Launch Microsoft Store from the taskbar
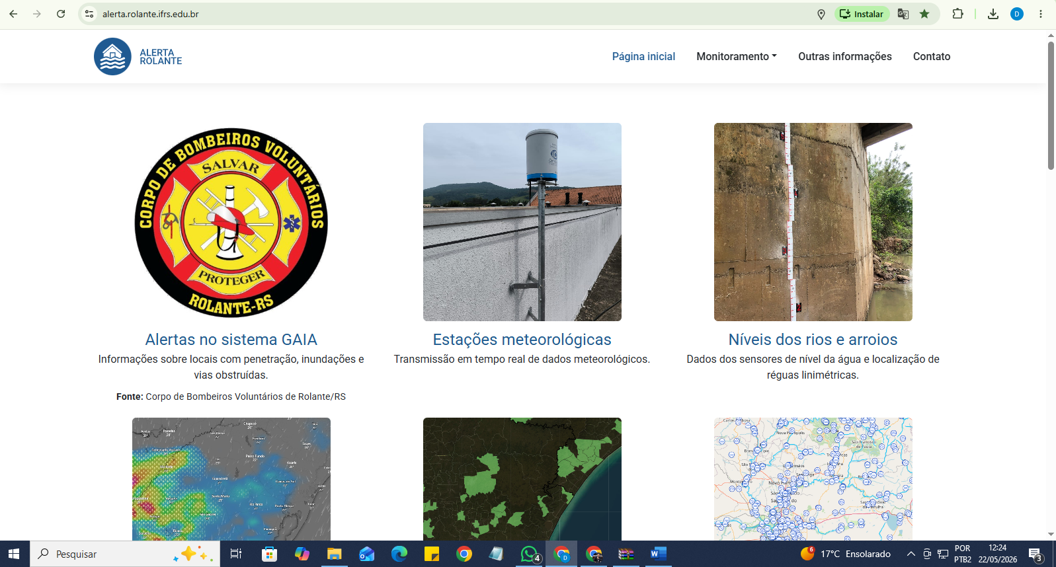 [x=269, y=554]
